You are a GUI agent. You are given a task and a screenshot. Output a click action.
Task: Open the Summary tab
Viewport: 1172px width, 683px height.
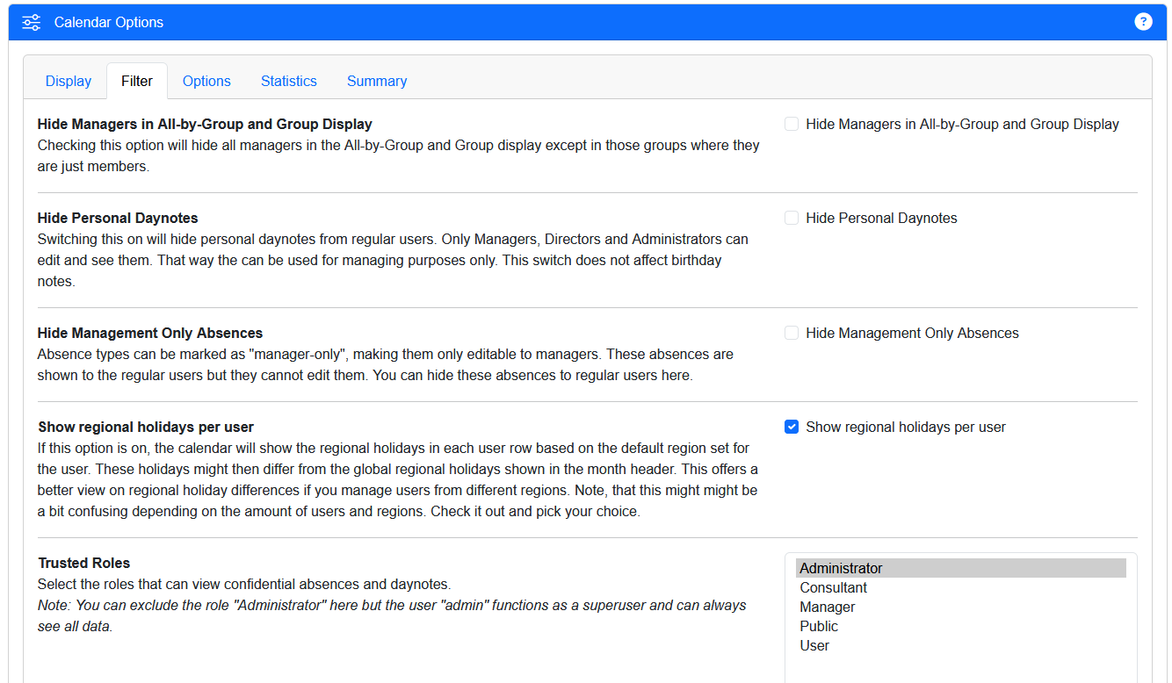[376, 81]
